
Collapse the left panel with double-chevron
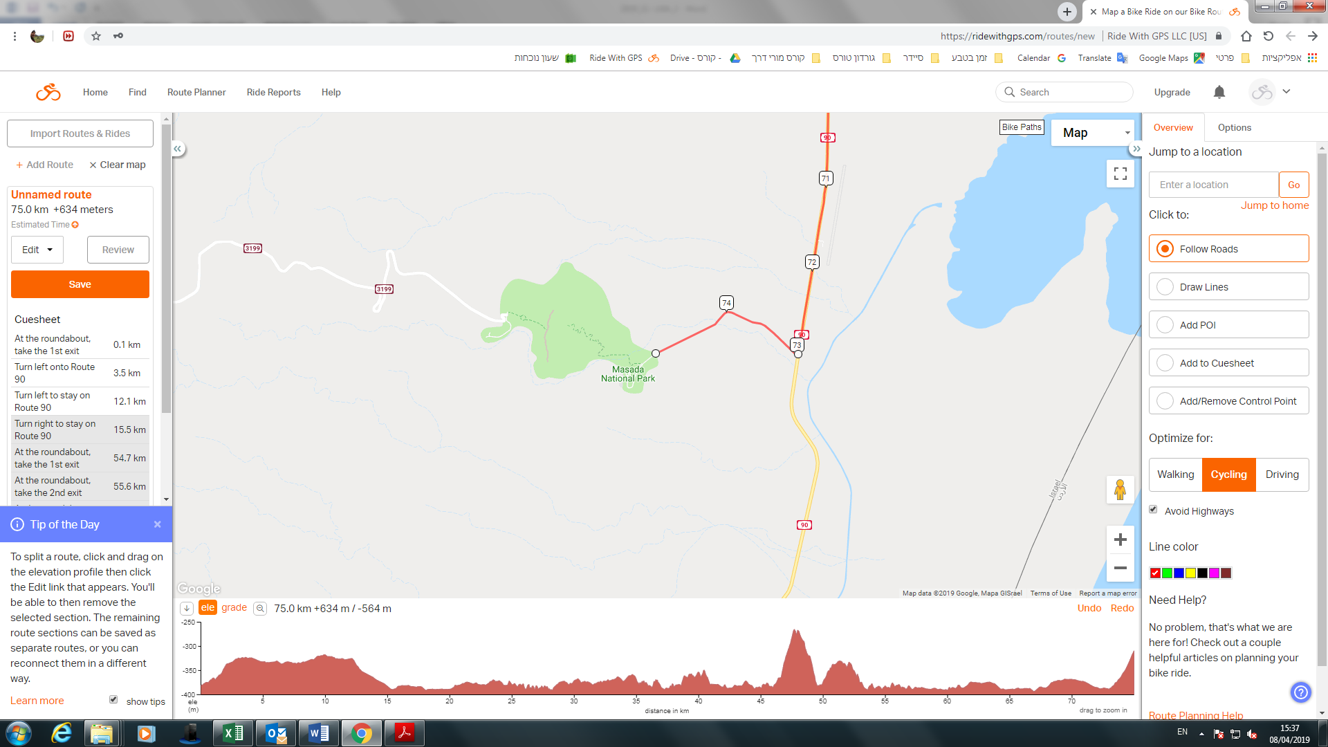[x=178, y=149]
